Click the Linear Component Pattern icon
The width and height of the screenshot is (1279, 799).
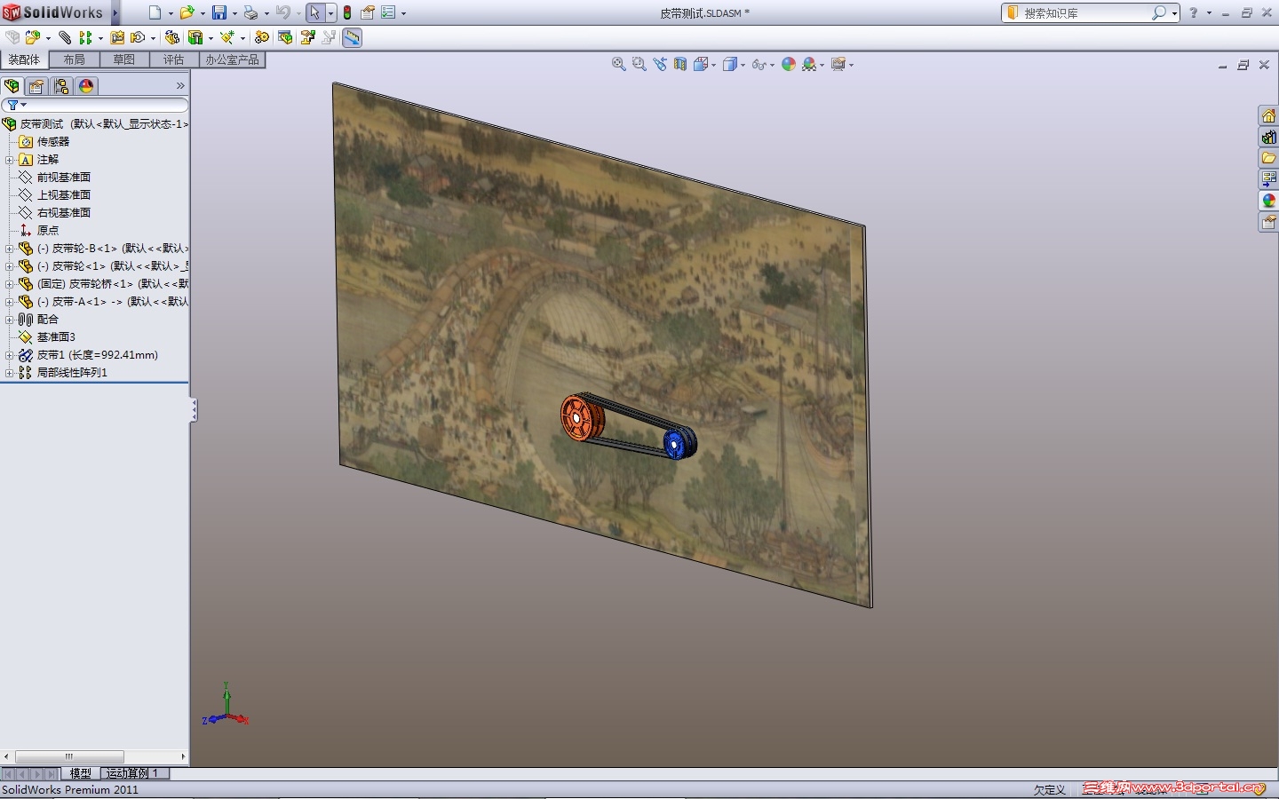[85, 37]
